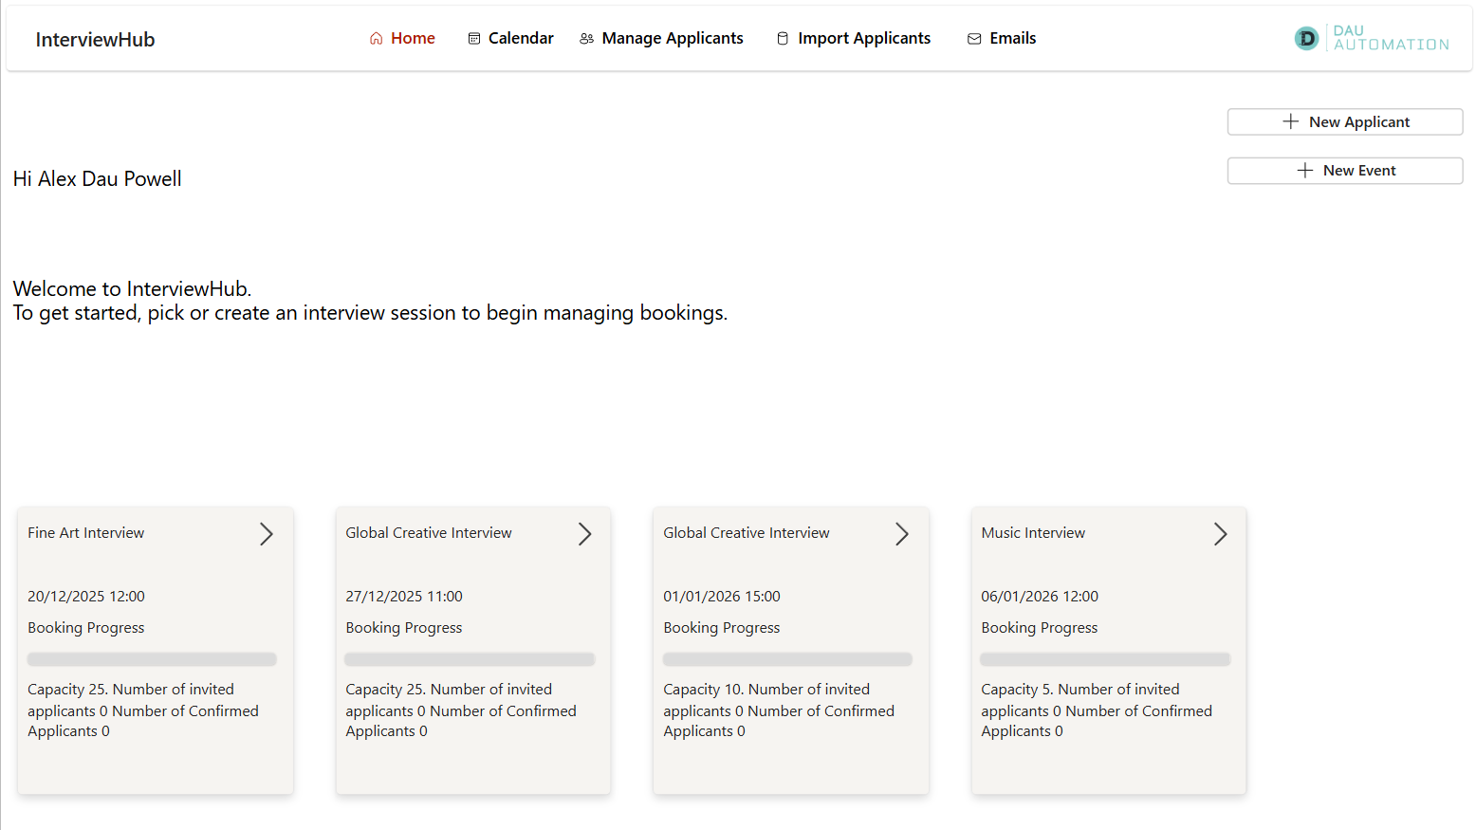Click Fine Art Interview booking progress bar

[152, 659]
